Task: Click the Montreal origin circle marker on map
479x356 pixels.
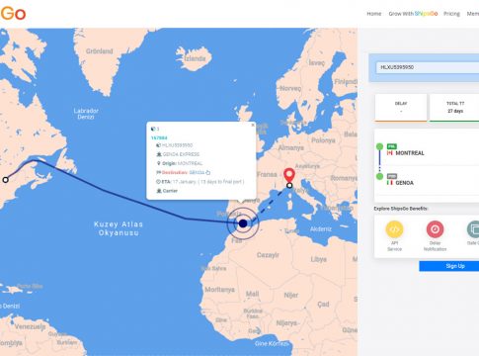Action: coord(6,180)
